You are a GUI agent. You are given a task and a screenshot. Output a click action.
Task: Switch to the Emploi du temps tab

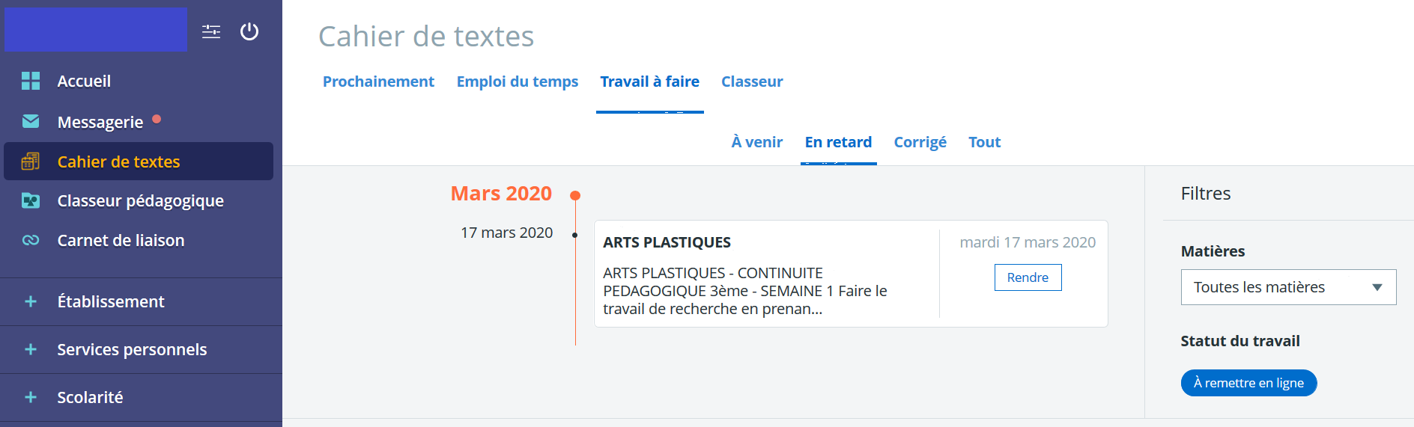tap(518, 82)
